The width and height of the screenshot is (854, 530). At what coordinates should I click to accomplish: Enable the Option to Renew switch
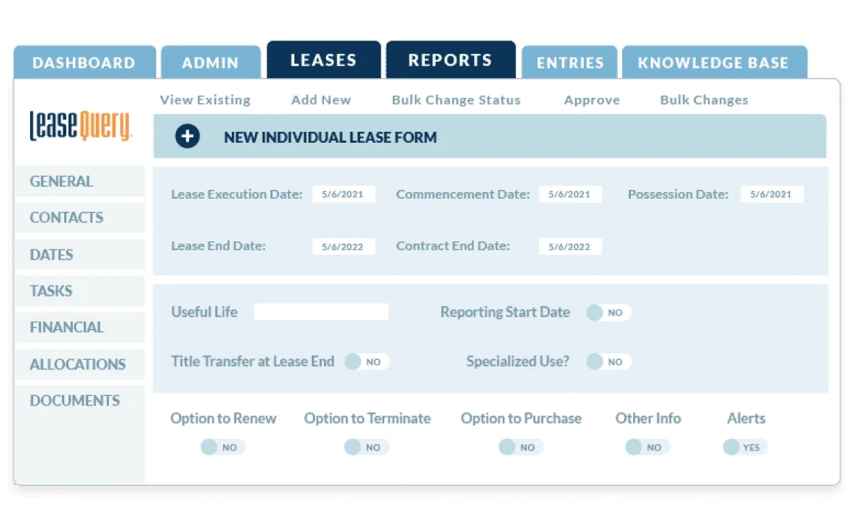223,448
